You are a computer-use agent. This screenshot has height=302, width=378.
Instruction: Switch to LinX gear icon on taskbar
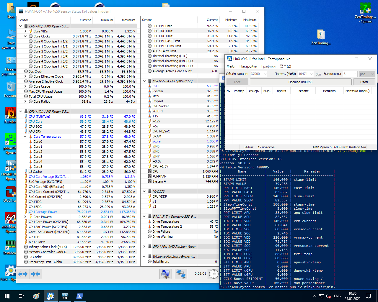click(x=50, y=296)
